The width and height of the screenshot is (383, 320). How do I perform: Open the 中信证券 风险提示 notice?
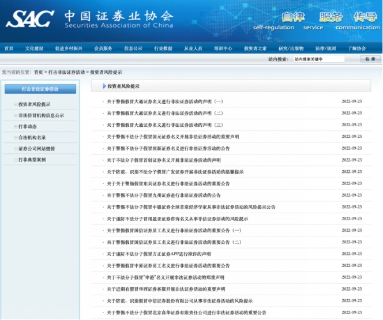[x=179, y=301]
